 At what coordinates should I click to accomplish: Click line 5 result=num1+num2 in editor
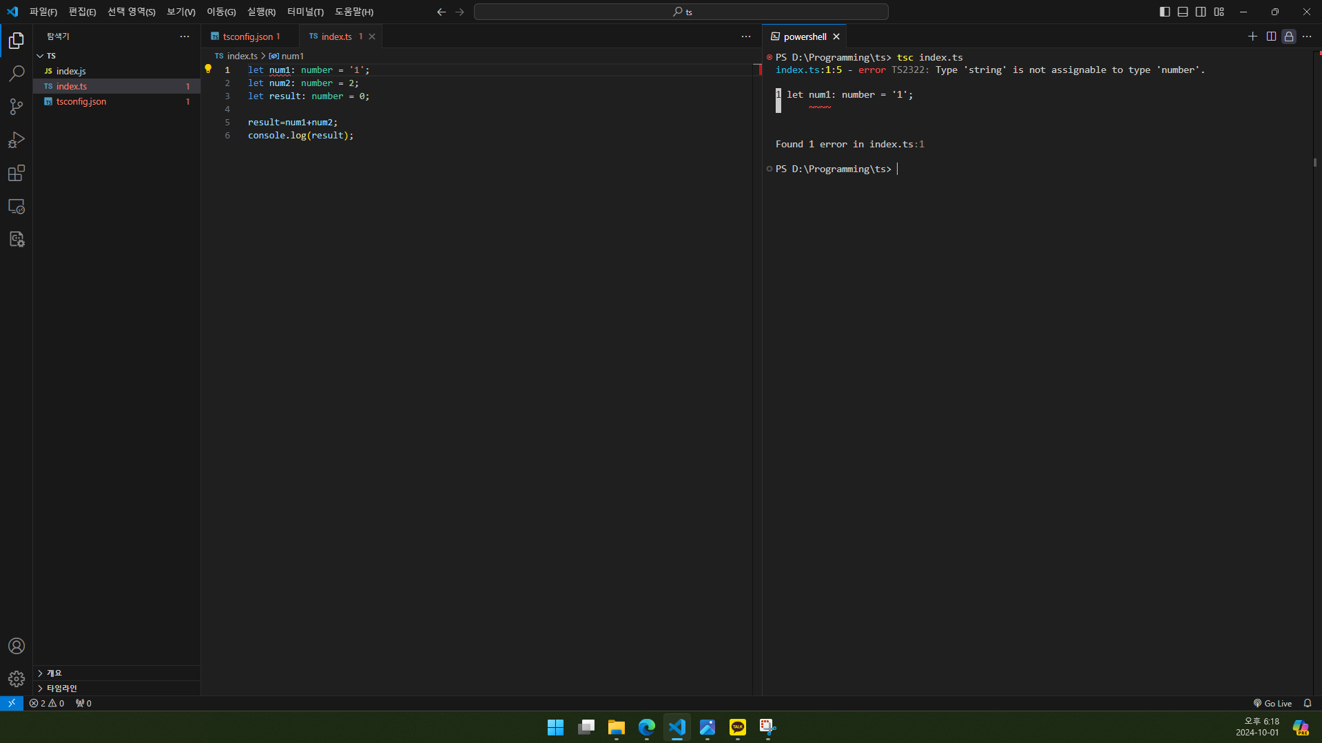tap(293, 122)
